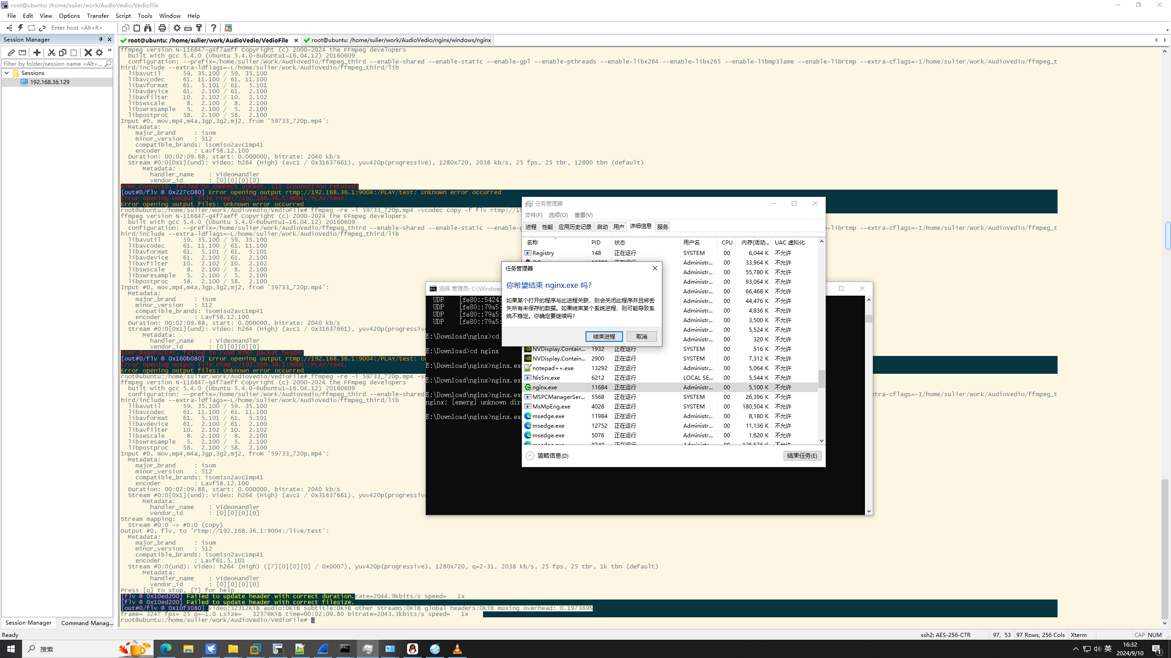Click the Delete X icon in Session Manager
Viewport: 1171px width, 658px height.
coord(88,53)
